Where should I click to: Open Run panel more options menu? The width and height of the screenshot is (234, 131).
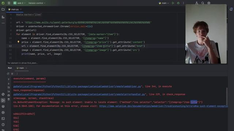pyautogui.click(x=17, y=74)
